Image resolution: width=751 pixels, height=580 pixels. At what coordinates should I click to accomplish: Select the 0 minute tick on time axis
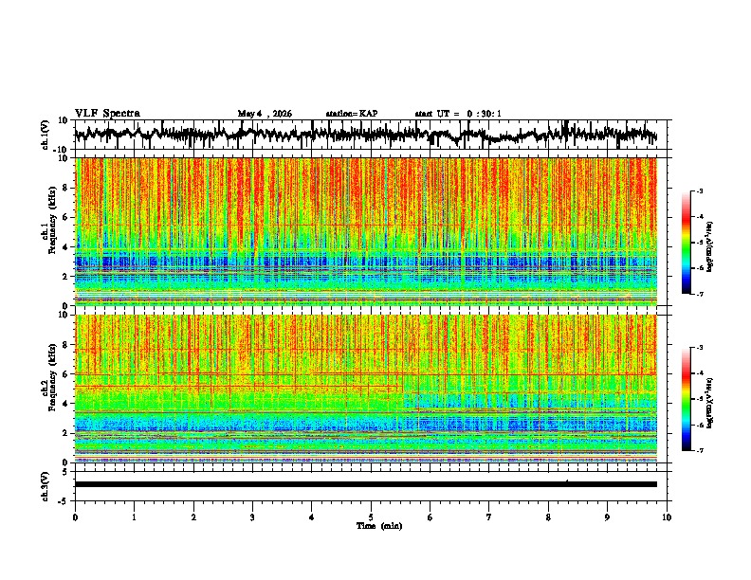tap(75, 517)
